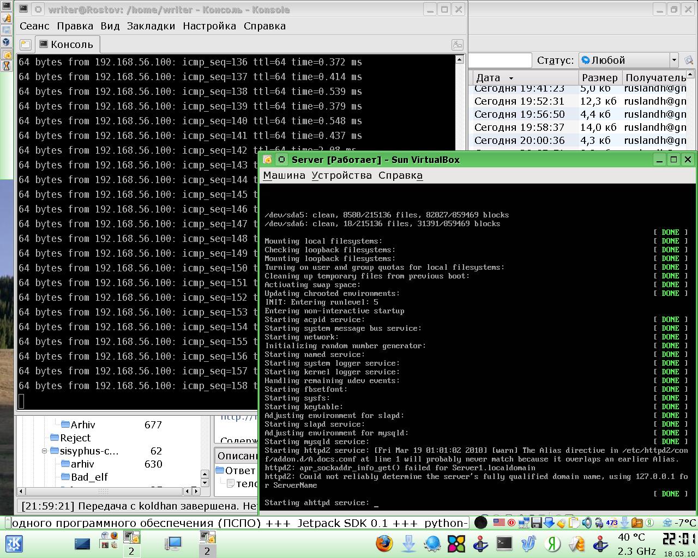This screenshot has height=558, width=698.
Task: Click the Konsole scrollbar up arrow
Action: [x=459, y=59]
